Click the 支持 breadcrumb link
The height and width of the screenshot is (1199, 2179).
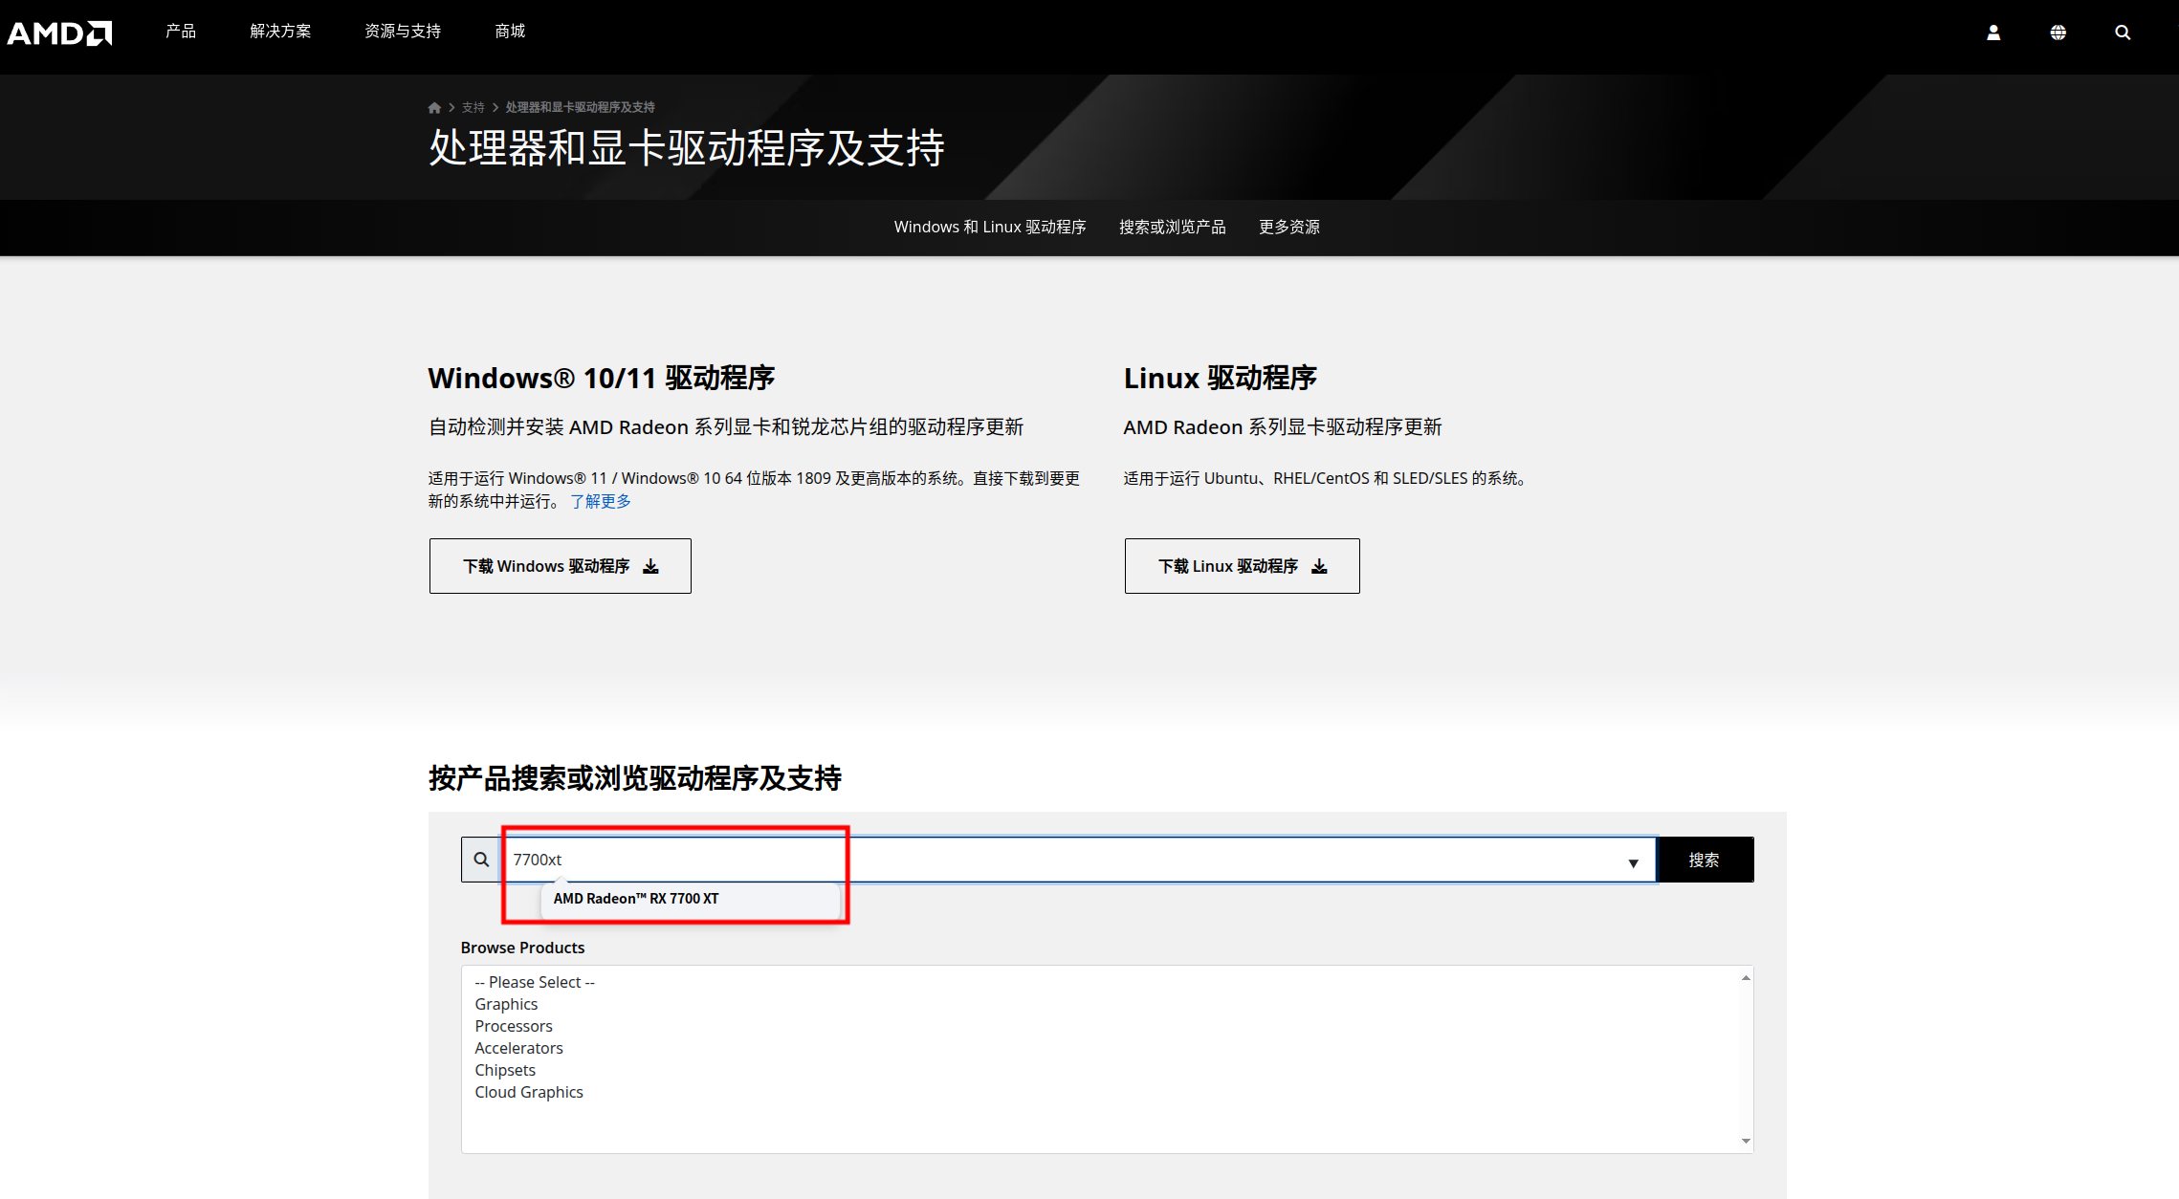473,107
